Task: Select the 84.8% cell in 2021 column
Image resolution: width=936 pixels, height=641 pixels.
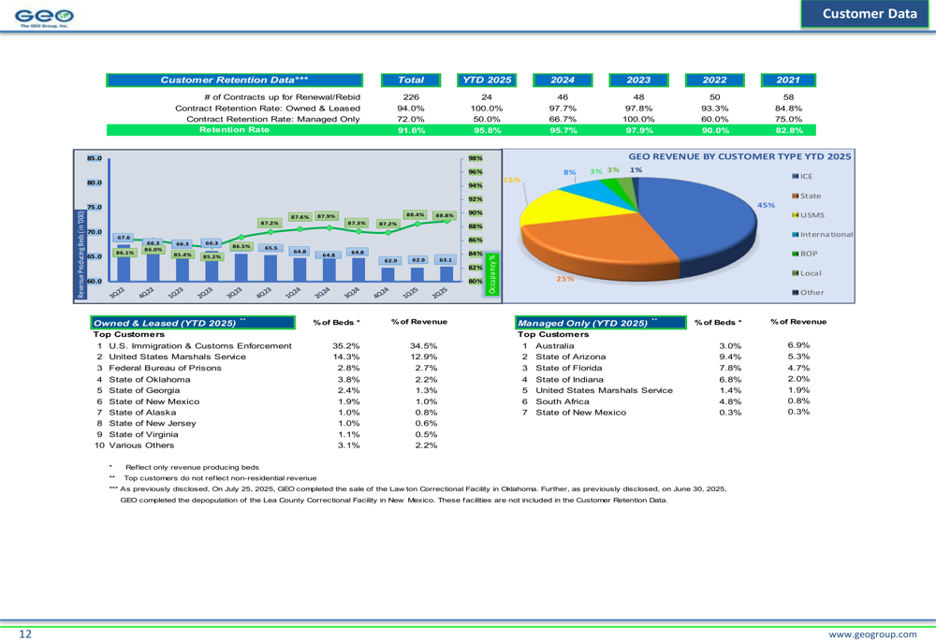Action: (788, 108)
